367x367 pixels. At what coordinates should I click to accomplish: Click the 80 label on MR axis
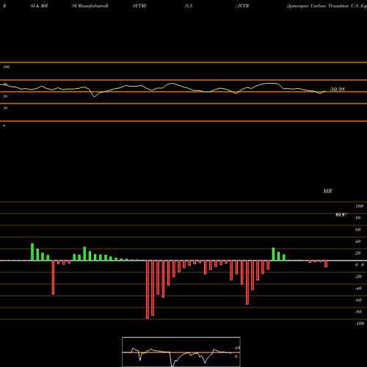coord(358,218)
